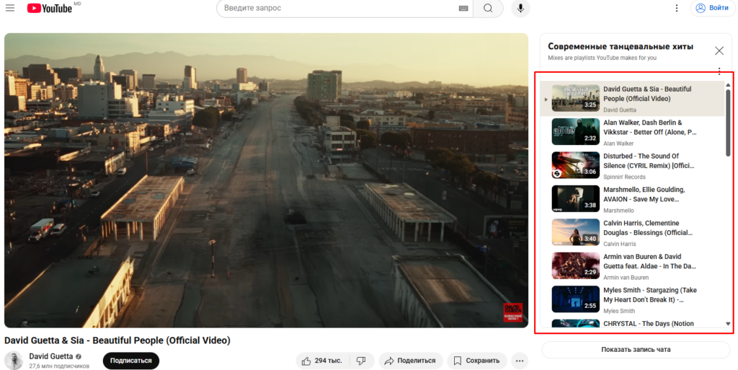Activate voice search microphone icon

point(520,9)
